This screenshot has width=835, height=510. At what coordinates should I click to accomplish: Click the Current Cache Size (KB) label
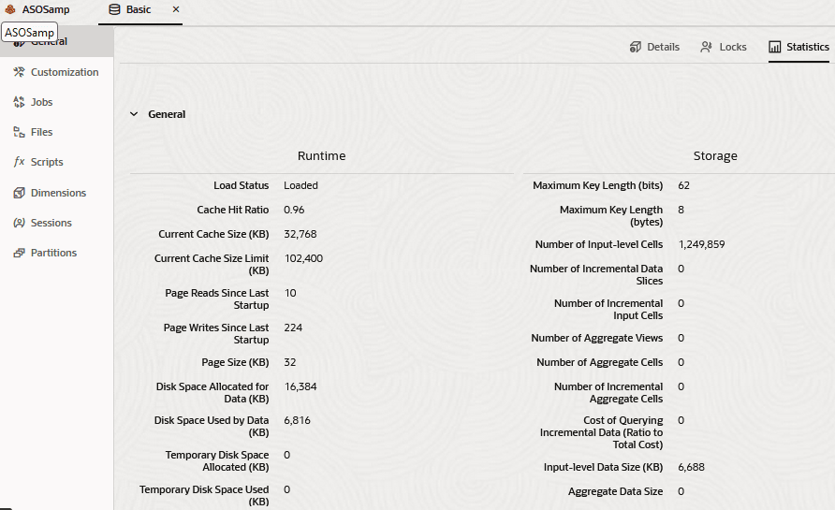(x=213, y=234)
